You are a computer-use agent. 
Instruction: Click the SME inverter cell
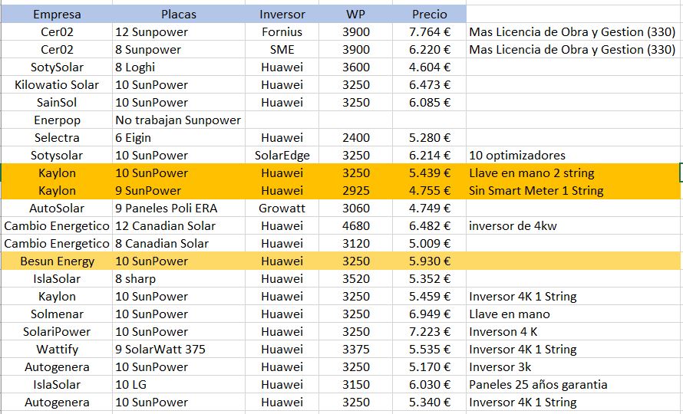pos(282,50)
